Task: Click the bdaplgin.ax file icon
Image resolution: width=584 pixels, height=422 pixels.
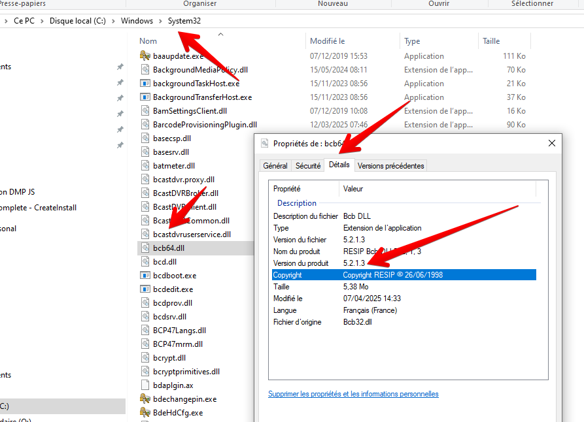Action: (145, 385)
